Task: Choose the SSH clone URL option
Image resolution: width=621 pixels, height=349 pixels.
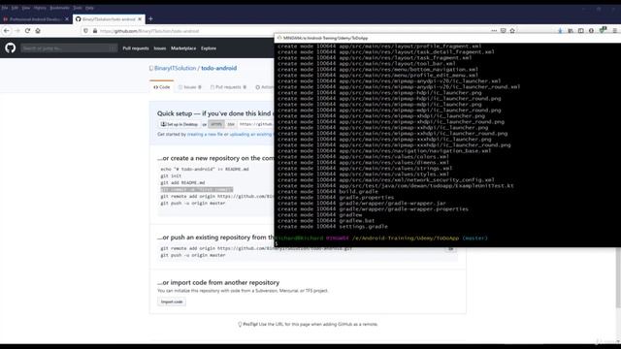Action: (x=231, y=124)
